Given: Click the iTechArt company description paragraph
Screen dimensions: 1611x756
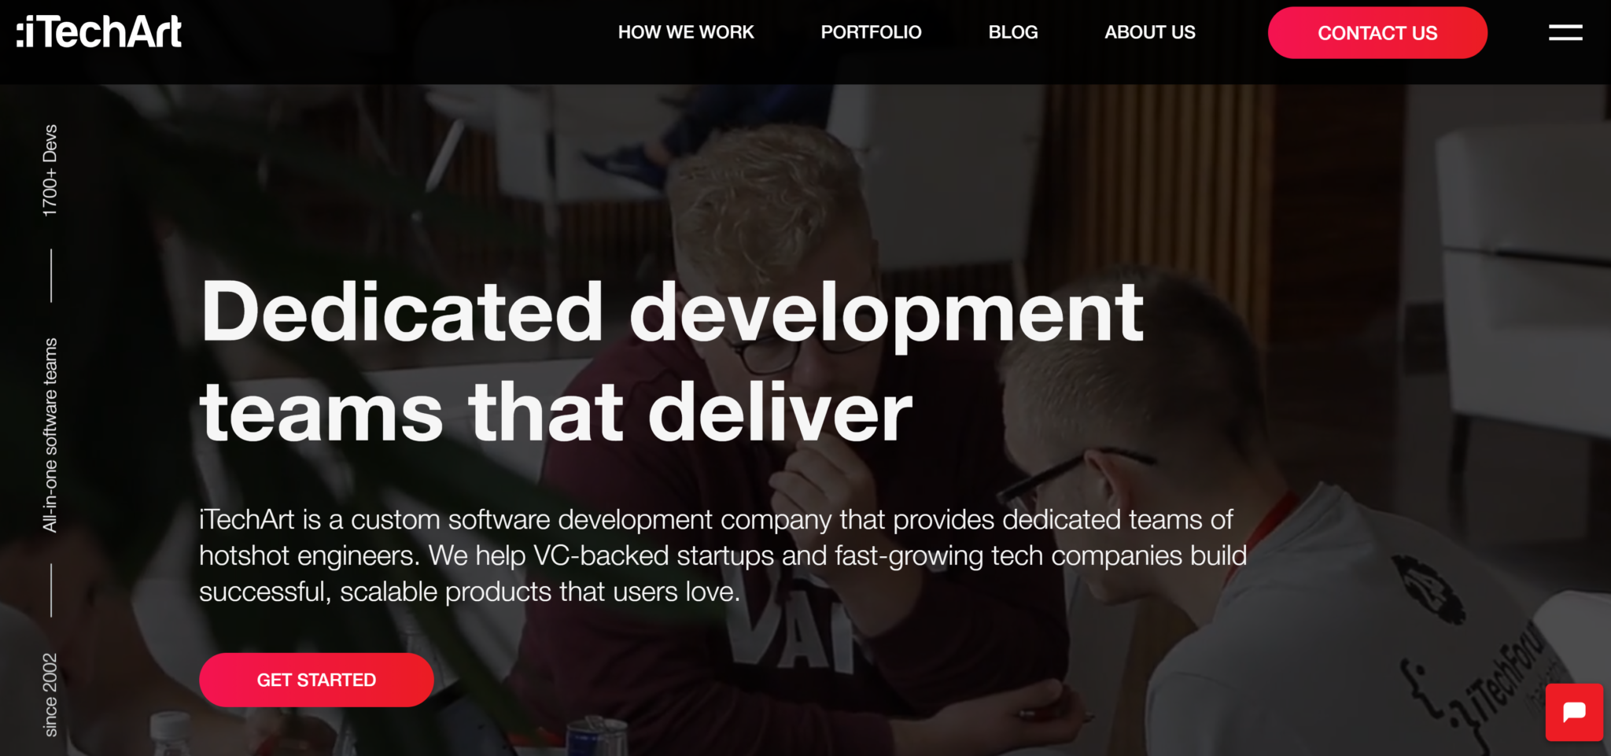Looking at the screenshot, I should coord(723,555).
